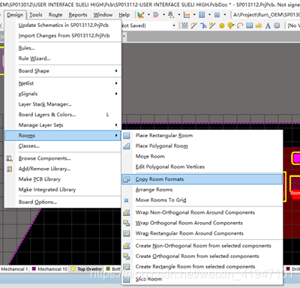300x288 pixels.
Task: Click the Wrap Non-Orthogonal Room icon
Action: point(127,213)
